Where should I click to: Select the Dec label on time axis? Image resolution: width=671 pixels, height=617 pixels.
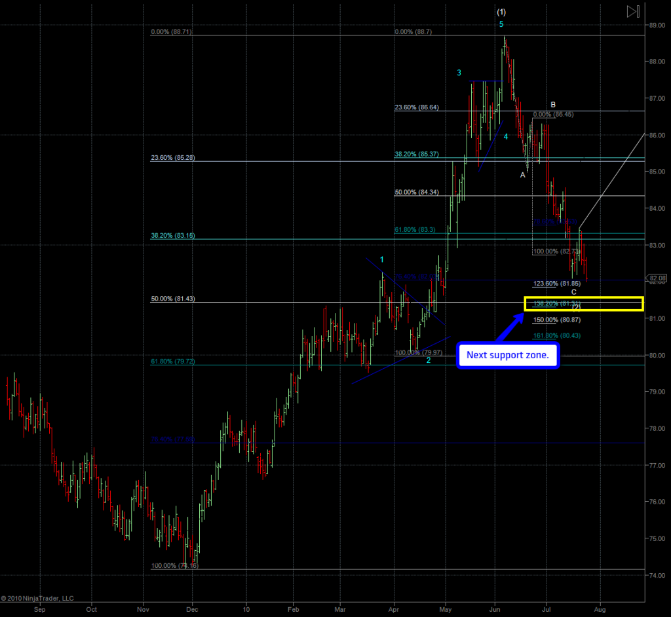coord(192,610)
